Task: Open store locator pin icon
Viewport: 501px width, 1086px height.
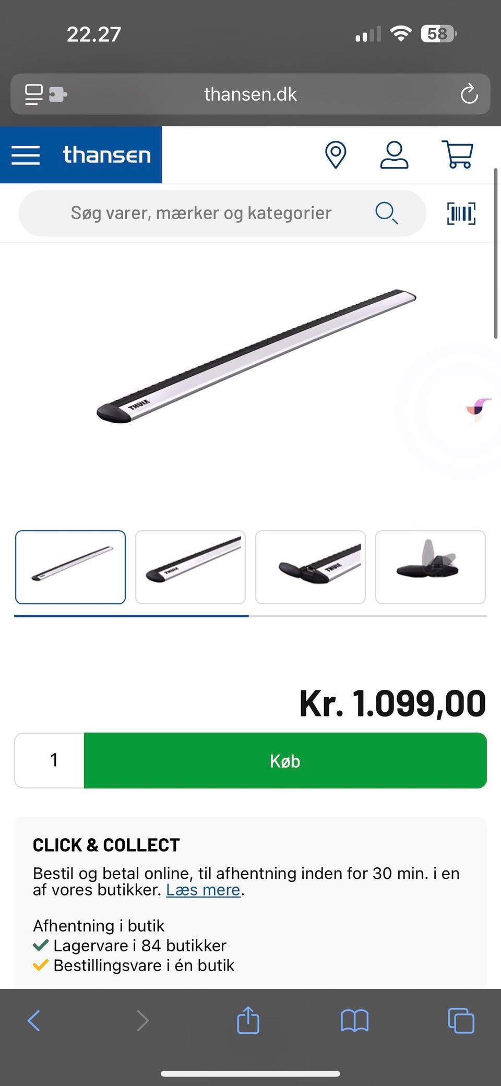Action: pos(336,155)
